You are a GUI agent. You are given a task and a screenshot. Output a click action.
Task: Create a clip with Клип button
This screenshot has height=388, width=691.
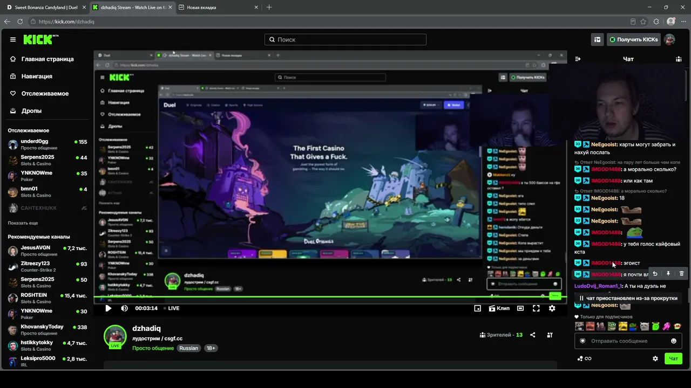pyautogui.click(x=499, y=308)
